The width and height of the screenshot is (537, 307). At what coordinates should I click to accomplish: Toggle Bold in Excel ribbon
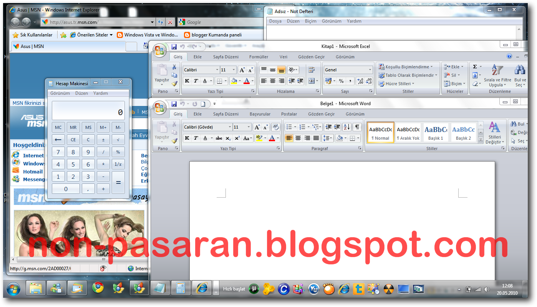[x=187, y=81]
